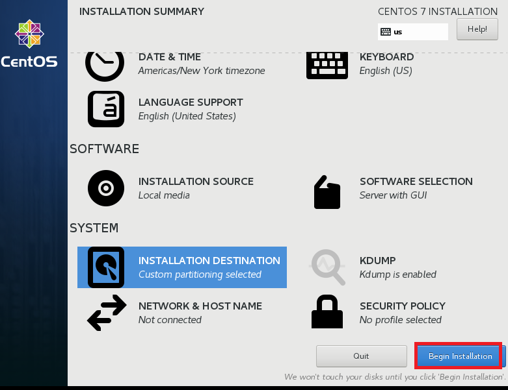Screen dimensions: 508x390
Task: Open Network & Host Name arrows icon
Action: pyautogui.click(x=107, y=312)
